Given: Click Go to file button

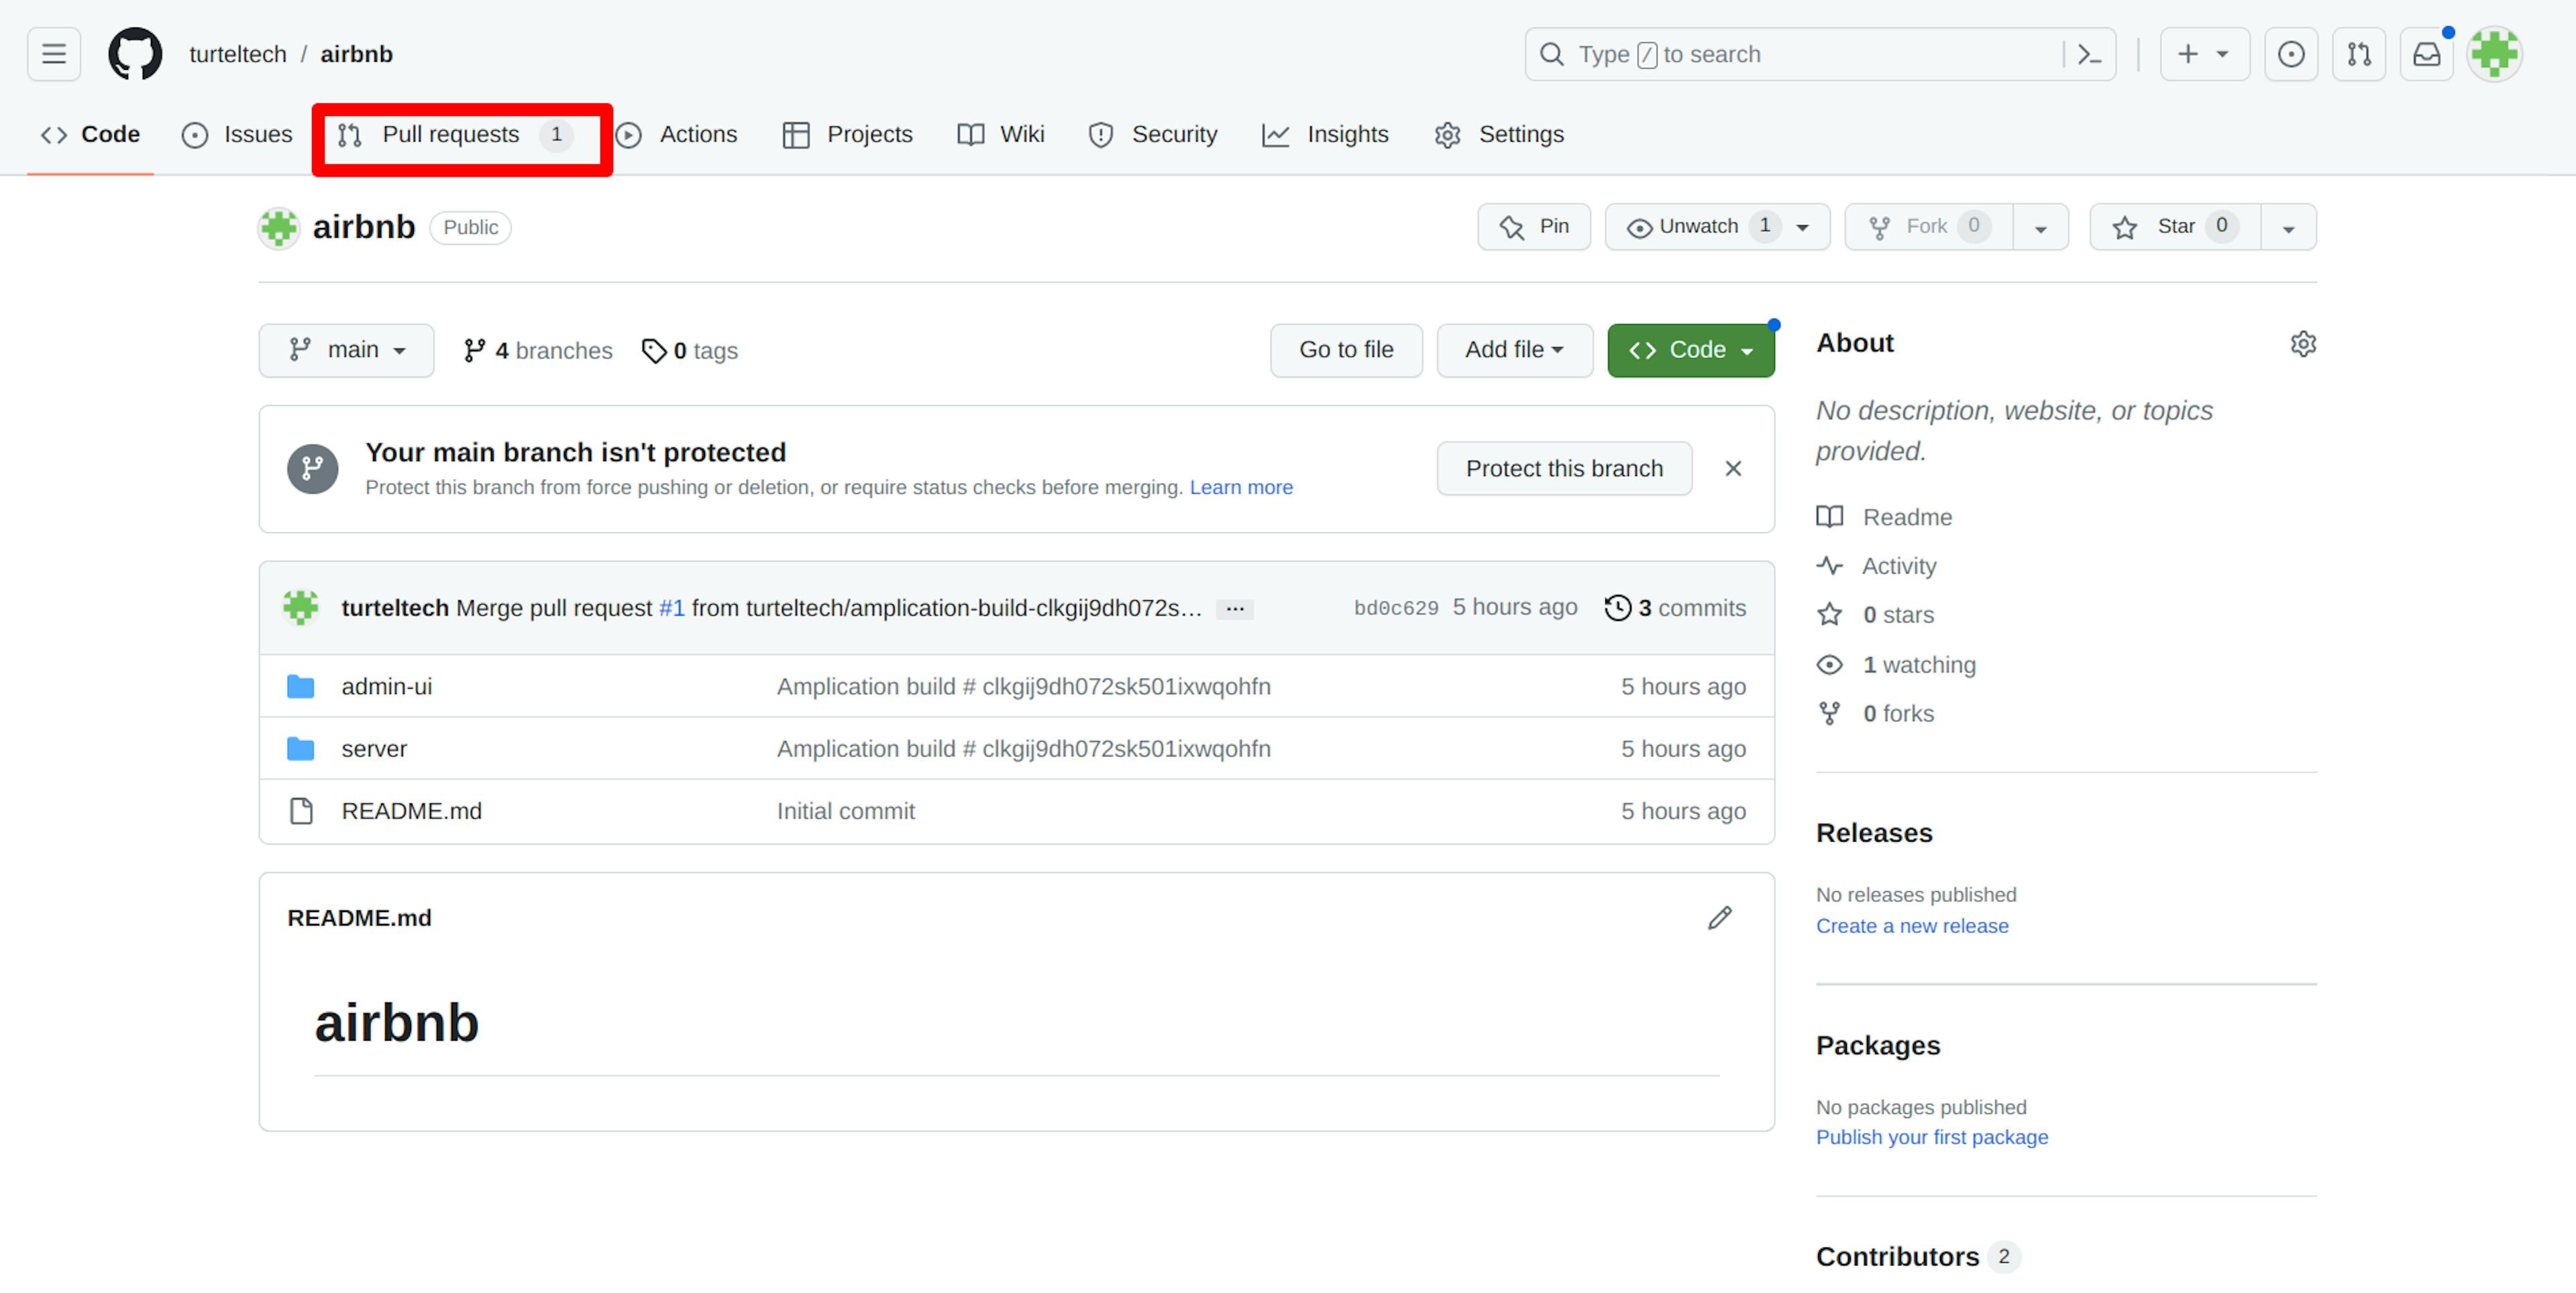Looking at the screenshot, I should click(1346, 350).
